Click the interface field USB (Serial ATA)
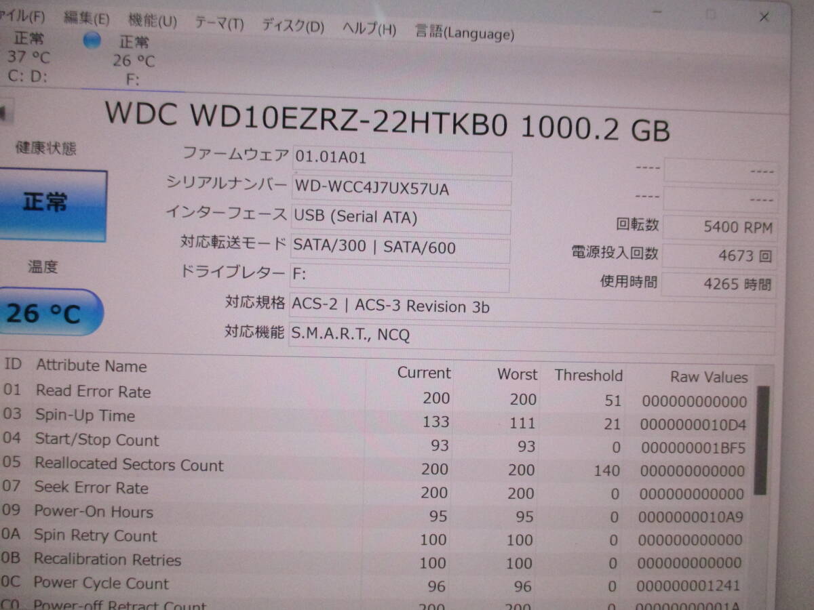This screenshot has height=610, width=814. (401, 221)
